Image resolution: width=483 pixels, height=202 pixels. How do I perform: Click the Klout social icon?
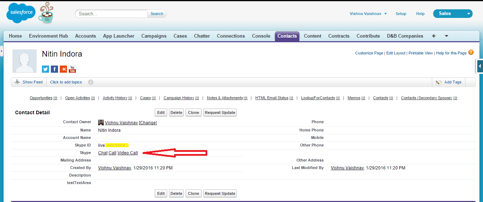pos(63,69)
